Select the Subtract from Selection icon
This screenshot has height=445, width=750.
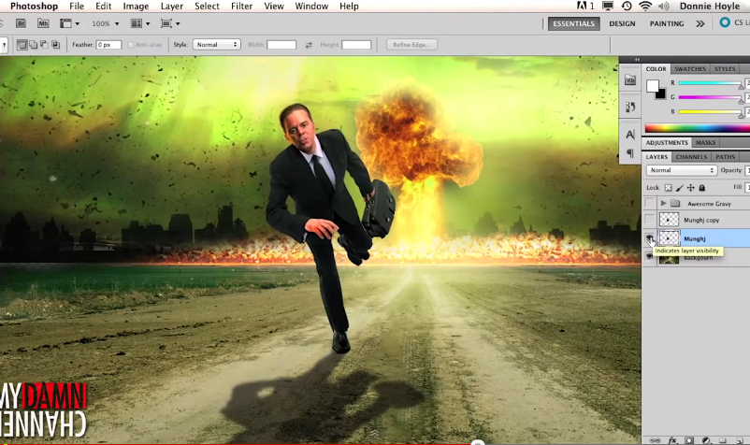pos(44,45)
